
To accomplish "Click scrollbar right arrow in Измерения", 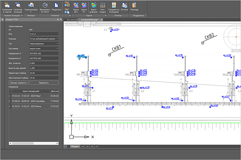I will click(x=57, y=143).
